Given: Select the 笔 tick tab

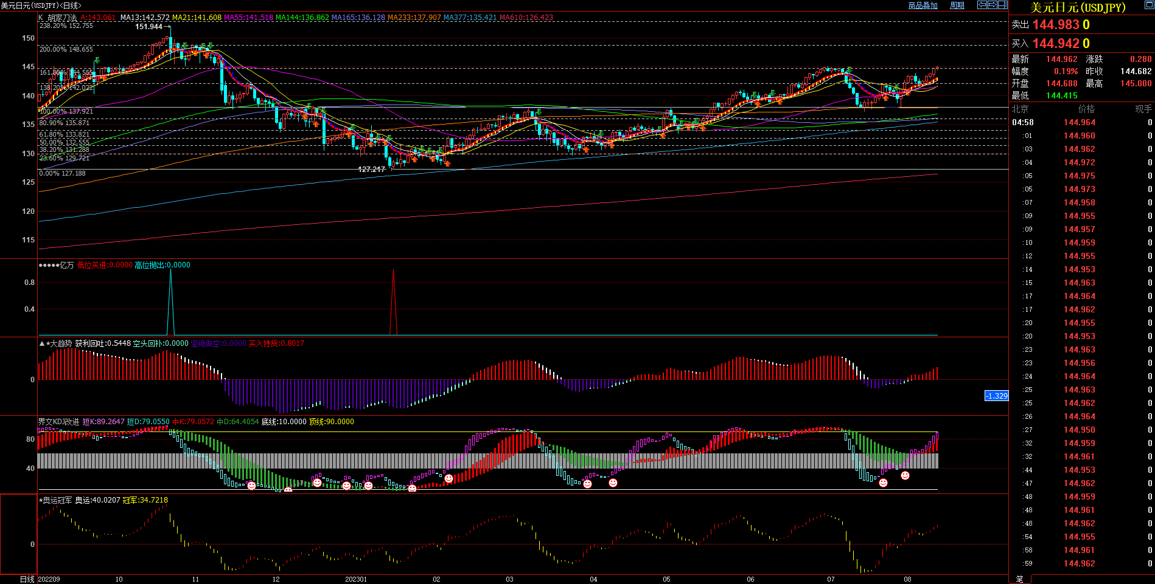Looking at the screenshot, I should [x=1019, y=579].
